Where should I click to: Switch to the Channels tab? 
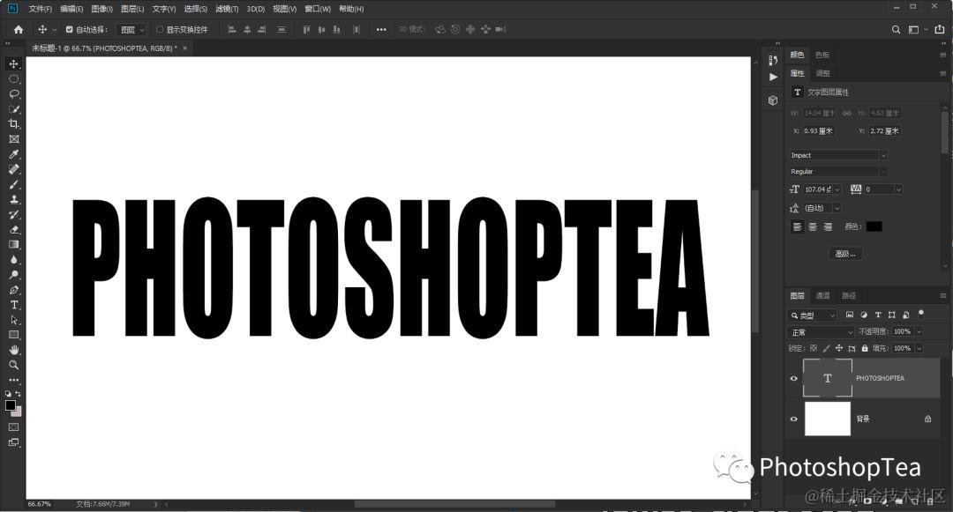pyautogui.click(x=822, y=295)
